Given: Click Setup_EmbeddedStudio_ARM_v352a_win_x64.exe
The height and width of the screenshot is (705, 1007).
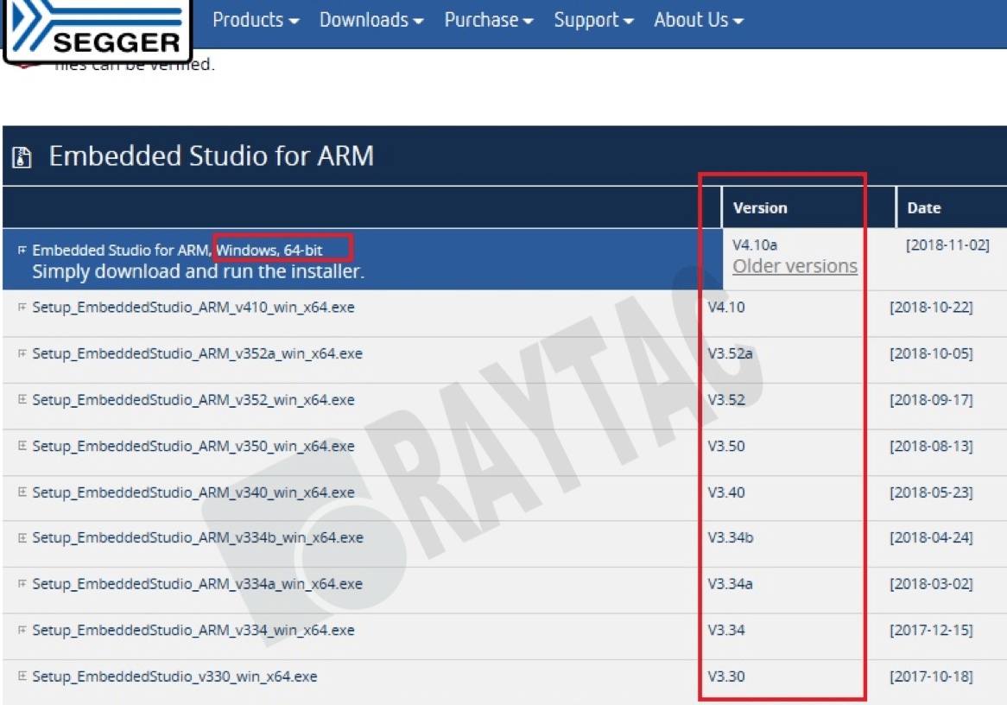Looking at the screenshot, I should coord(197,353).
